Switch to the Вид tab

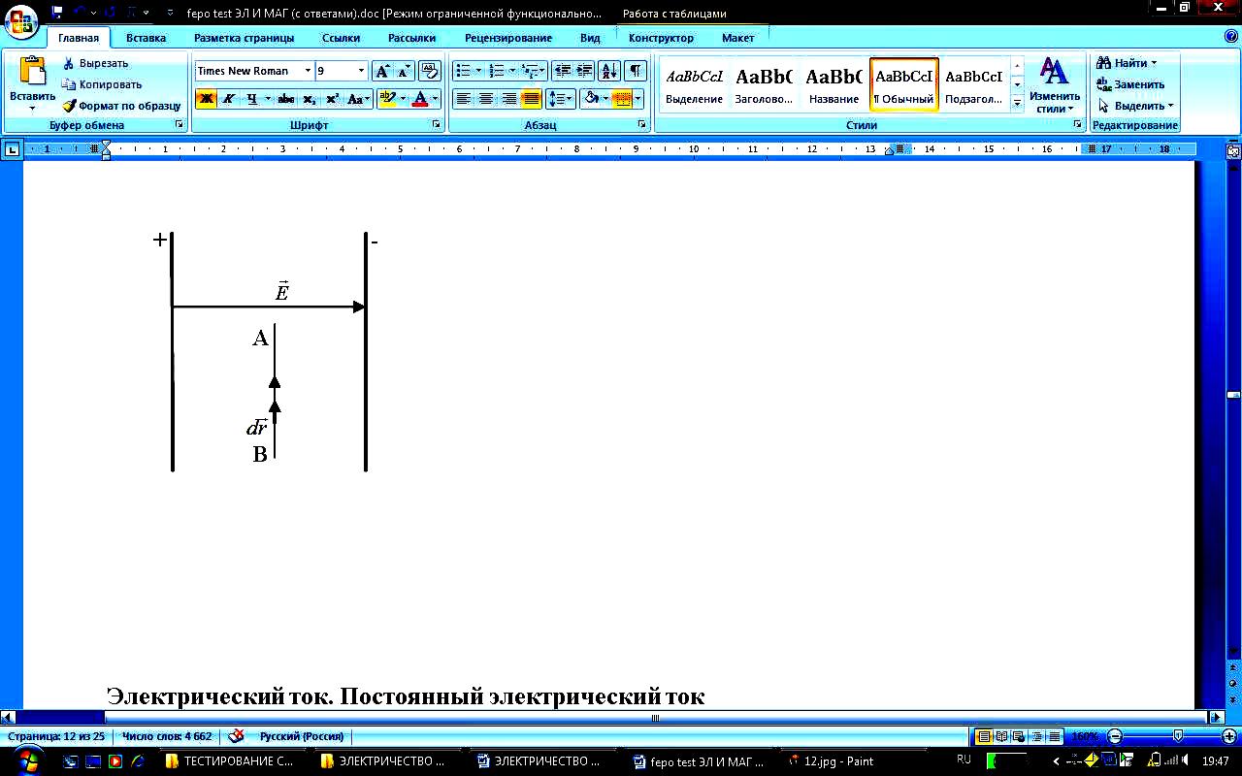coord(590,38)
